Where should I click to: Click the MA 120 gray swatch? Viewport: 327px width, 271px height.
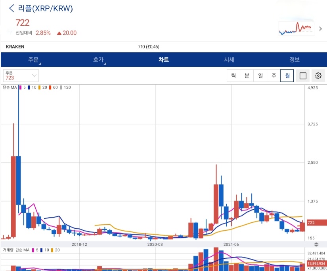click(61, 87)
